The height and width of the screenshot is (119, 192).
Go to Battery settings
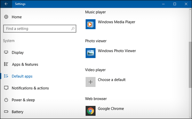click(x=18, y=112)
